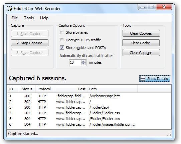Open the Tools menu
This screenshot has height=144, width=181.
tap(29, 18)
